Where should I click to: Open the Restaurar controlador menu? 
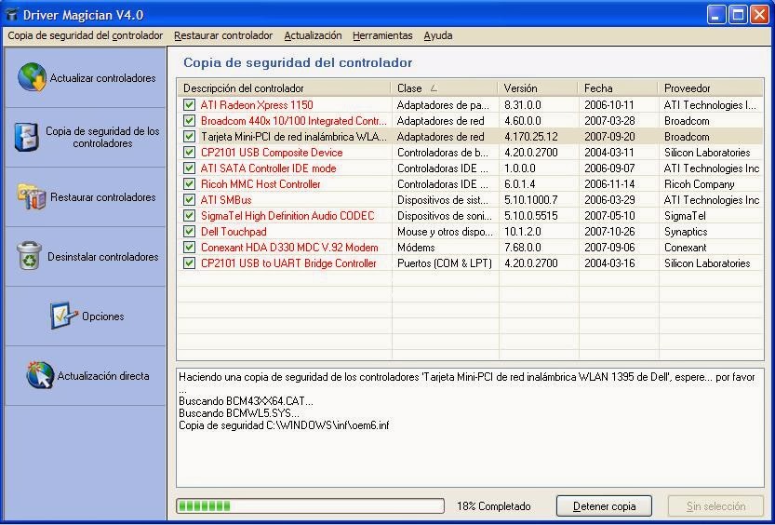(223, 35)
